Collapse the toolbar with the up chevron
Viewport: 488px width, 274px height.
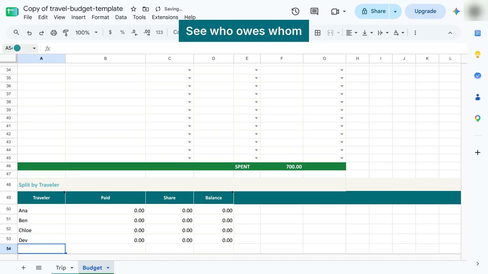click(450, 33)
